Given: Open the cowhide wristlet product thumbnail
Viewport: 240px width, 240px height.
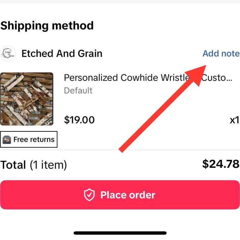Looking at the screenshot, I should [x=27, y=99].
